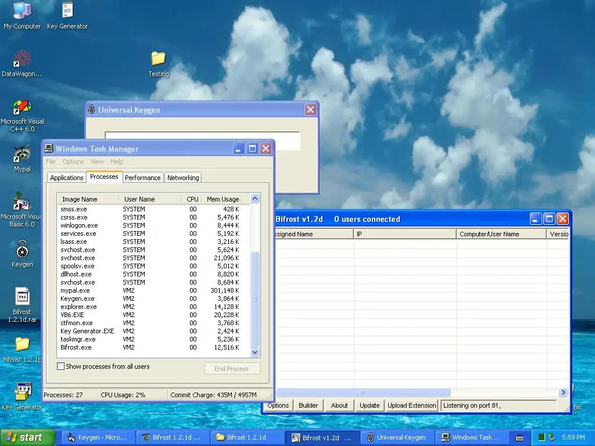Click the Task Manager process list scrollbar thumb
This screenshot has width=595, height=446.
(255, 299)
